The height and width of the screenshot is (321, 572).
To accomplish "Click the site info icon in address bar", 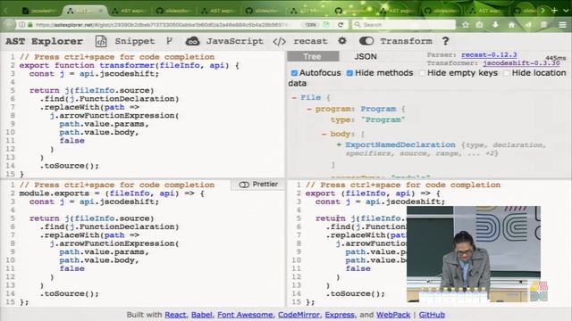I will pyautogui.click(x=21, y=25).
